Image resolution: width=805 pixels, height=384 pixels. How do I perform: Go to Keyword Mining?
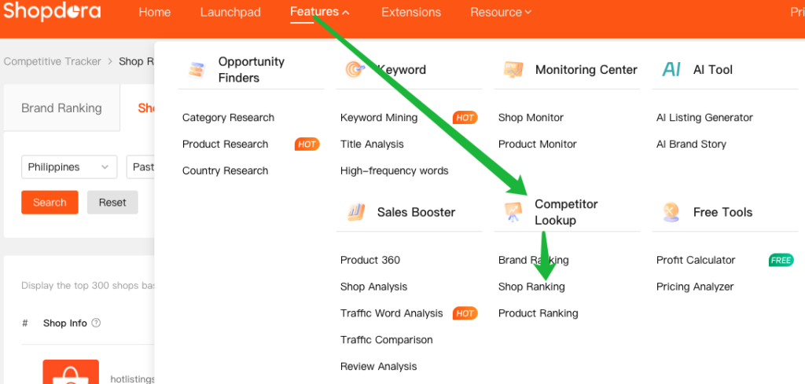click(379, 118)
